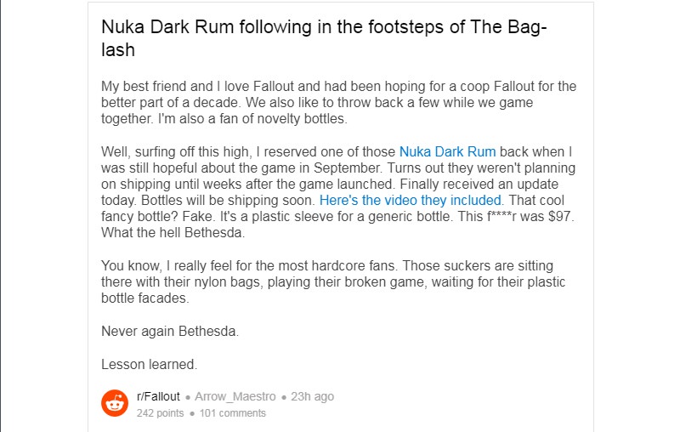The width and height of the screenshot is (680, 432).
Task: Open the post title "Nuka Dark Rum following"
Action: (324, 38)
